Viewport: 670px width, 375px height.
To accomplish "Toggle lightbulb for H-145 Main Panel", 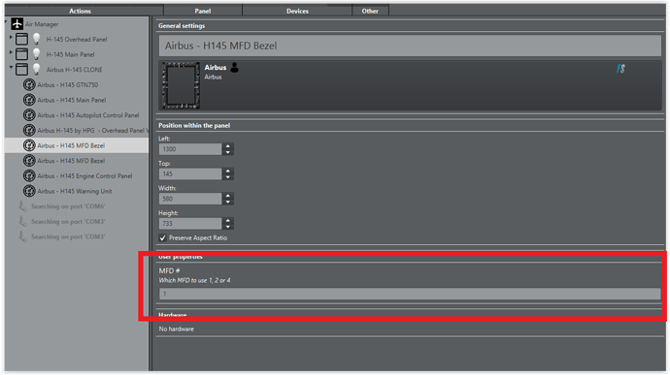I will (37, 54).
